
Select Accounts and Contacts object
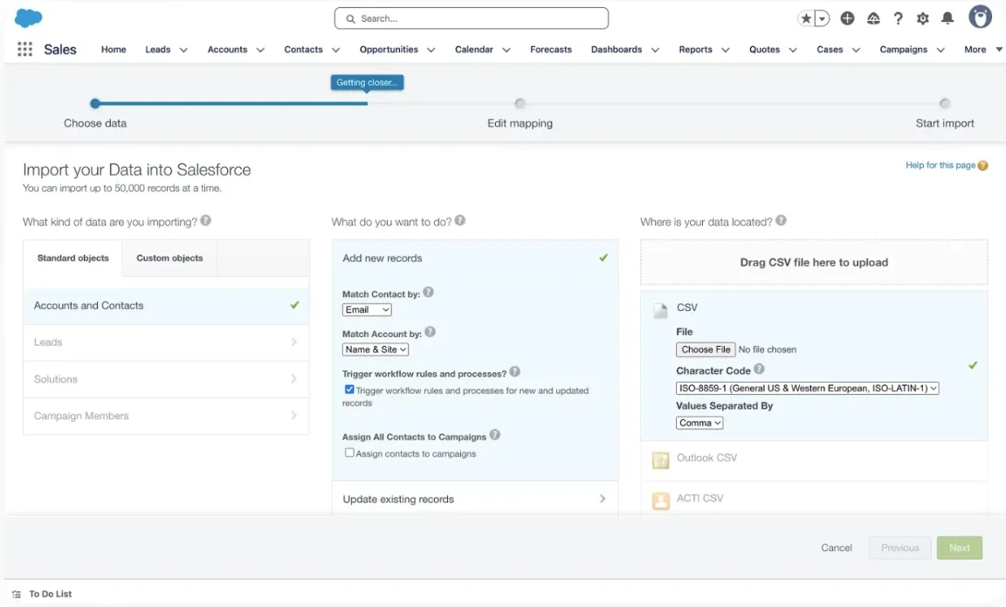click(x=166, y=306)
